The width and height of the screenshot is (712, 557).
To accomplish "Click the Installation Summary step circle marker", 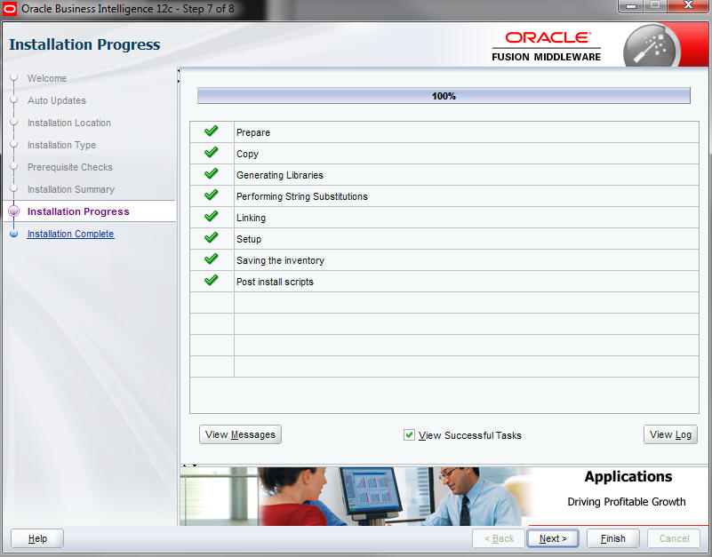I will point(14,189).
